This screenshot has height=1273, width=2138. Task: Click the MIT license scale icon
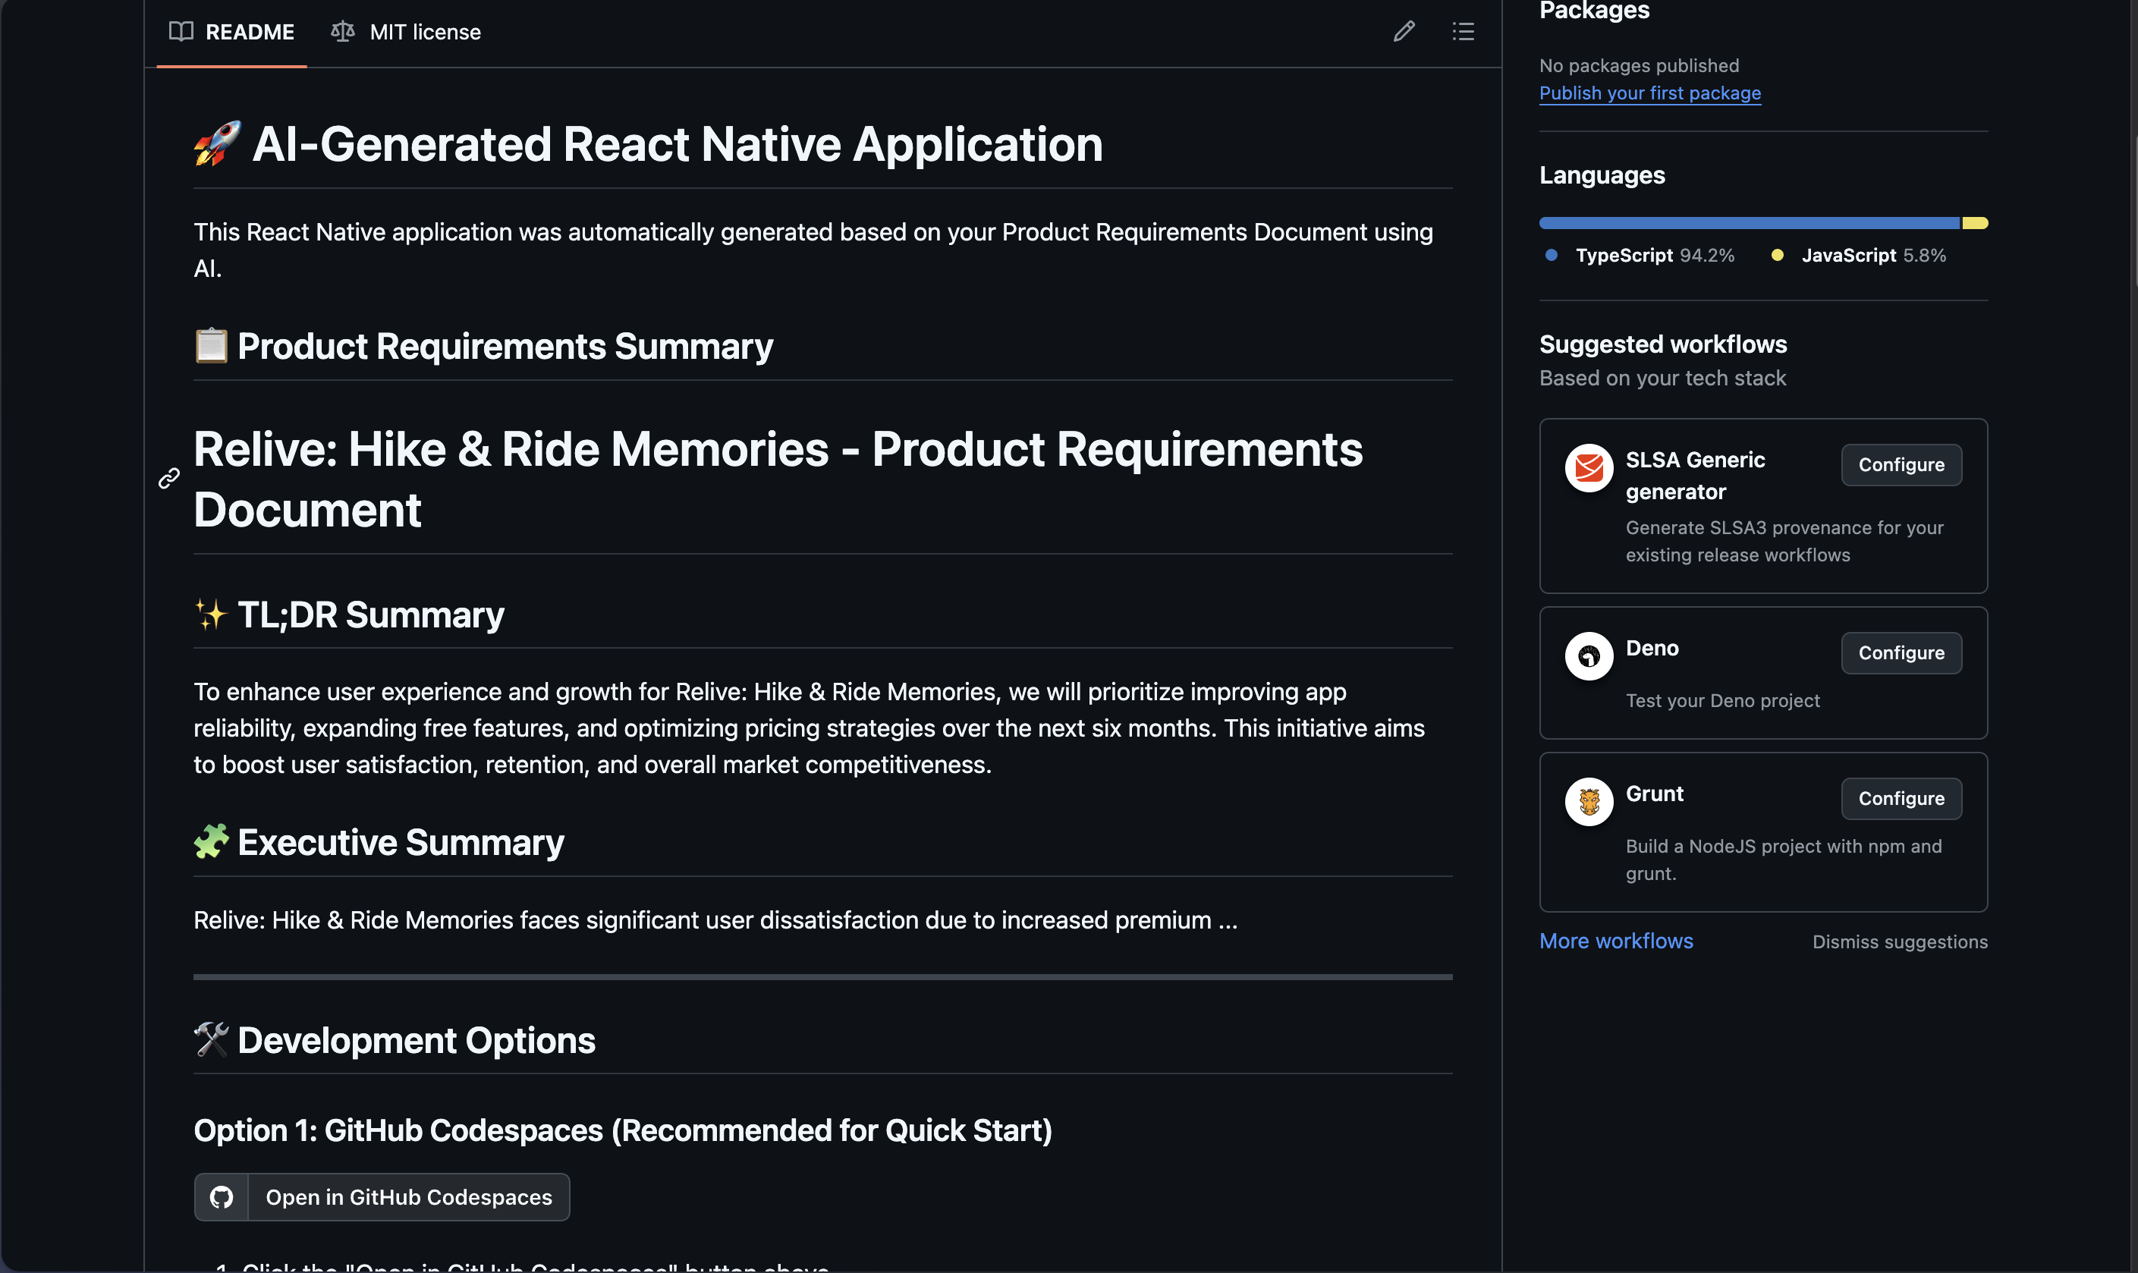342,32
